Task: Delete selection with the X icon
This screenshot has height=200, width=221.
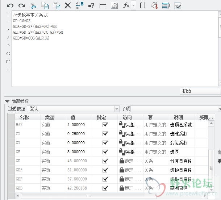Action: [x=68, y=5]
